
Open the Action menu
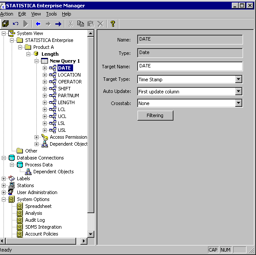(6, 14)
